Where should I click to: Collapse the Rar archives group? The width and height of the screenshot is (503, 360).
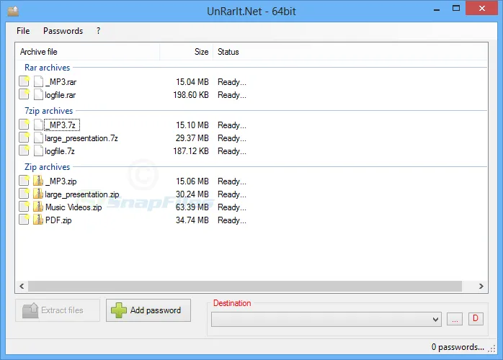[47, 68]
